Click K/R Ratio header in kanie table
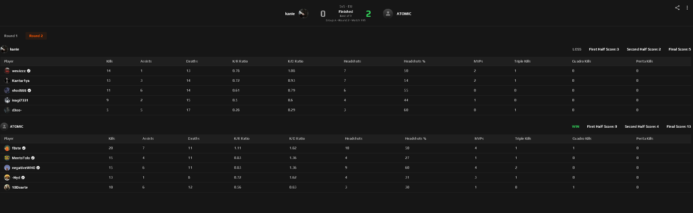The height and width of the screenshot is (213, 693). (240, 61)
